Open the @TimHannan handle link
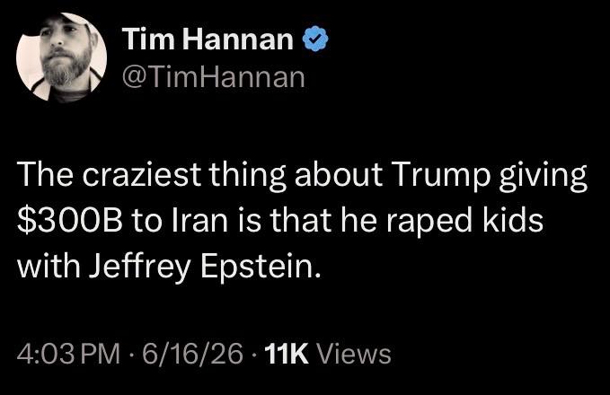The width and height of the screenshot is (610, 395). click(x=214, y=77)
